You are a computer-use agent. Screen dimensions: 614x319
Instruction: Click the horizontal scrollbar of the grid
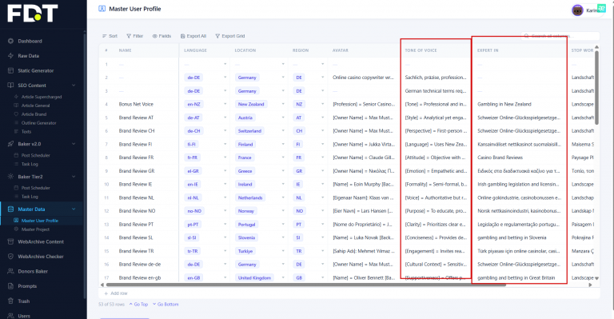point(305,285)
